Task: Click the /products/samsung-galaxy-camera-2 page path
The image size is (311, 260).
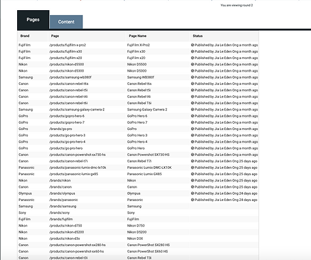Action: (x=77, y=110)
